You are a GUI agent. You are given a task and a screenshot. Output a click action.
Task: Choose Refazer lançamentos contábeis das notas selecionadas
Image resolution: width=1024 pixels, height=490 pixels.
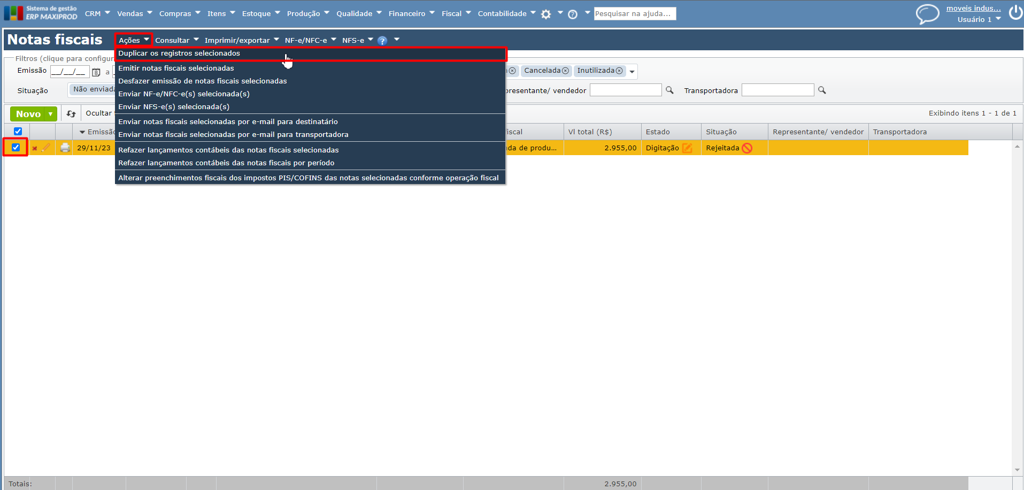[x=311, y=150]
